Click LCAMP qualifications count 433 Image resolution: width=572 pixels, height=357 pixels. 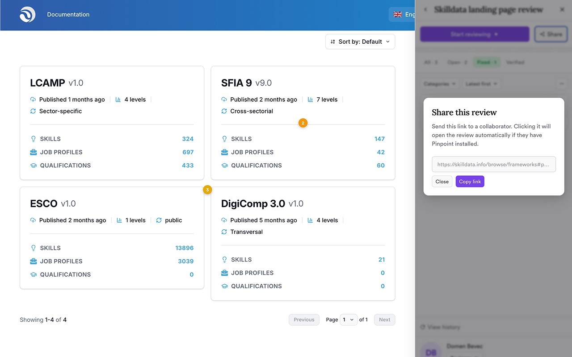click(x=188, y=166)
